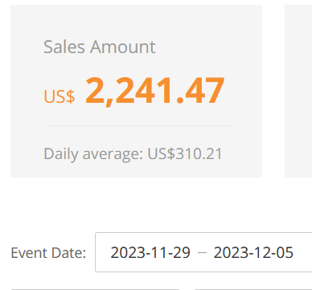Click the partially visible card beside Sales Amount
The width and height of the screenshot is (312, 290).
[x=298, y=91]
